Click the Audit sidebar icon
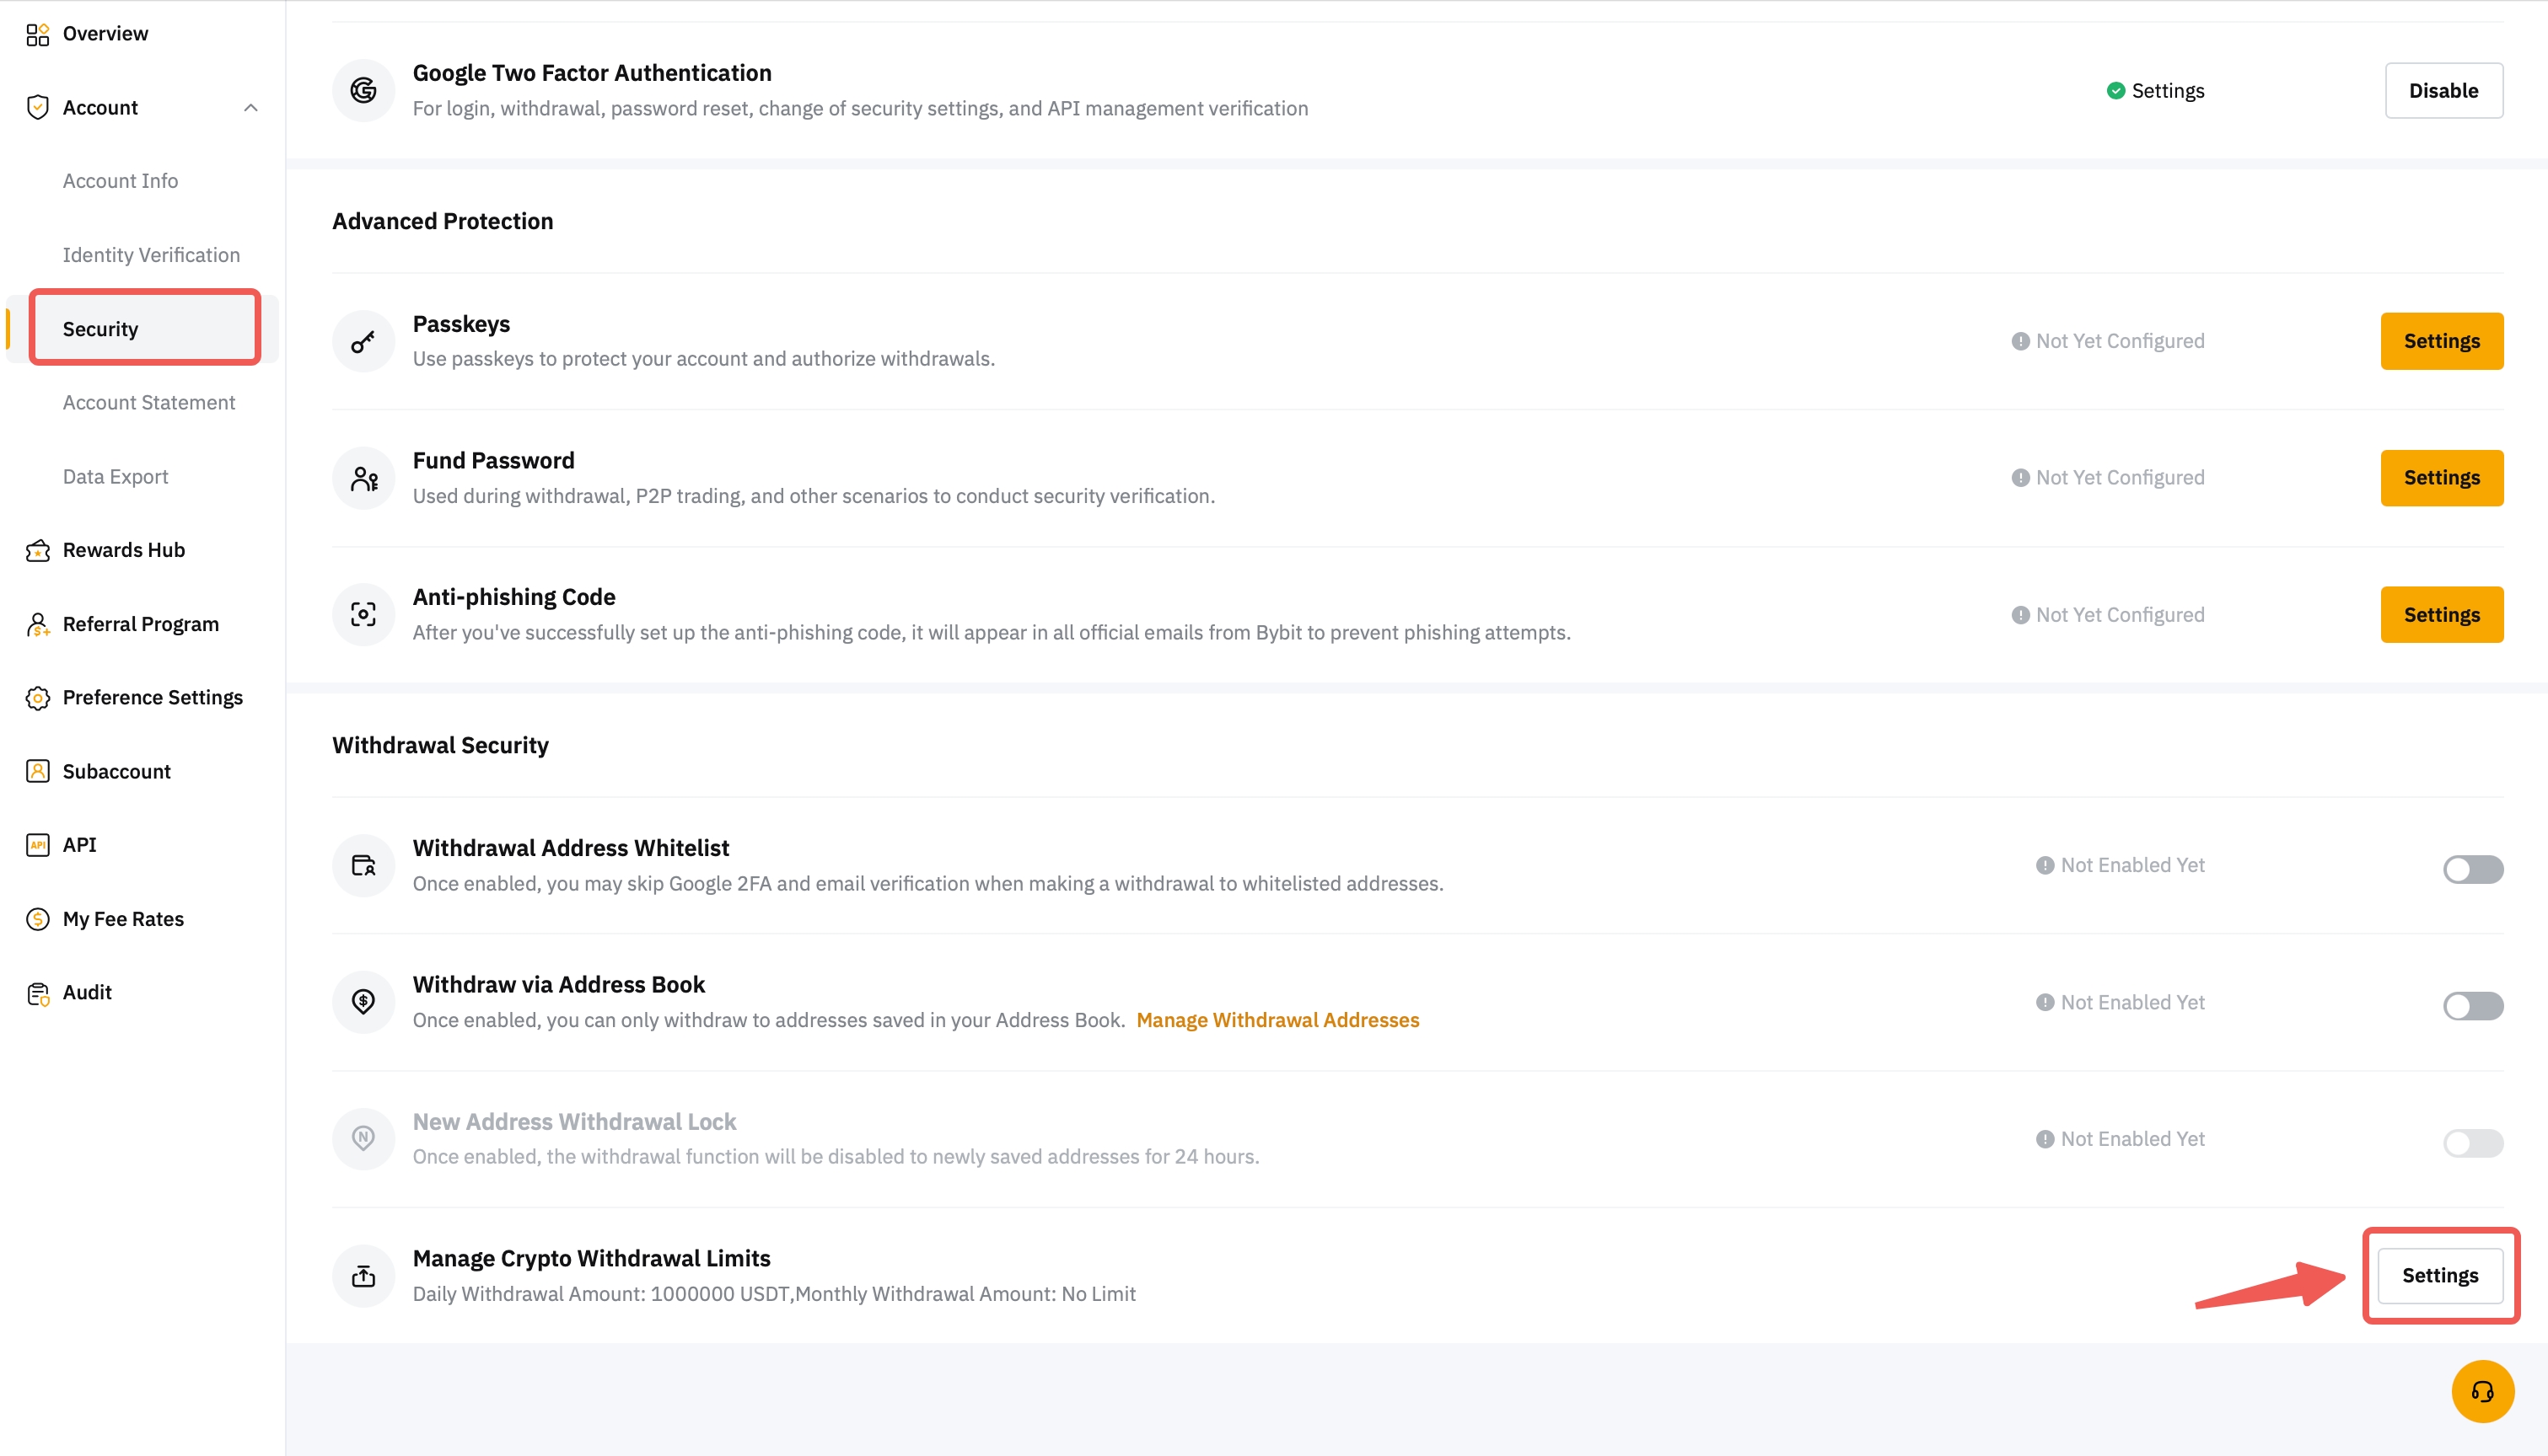The height and width of the screenshot is (1456, 2548). [x=37, y=993]
